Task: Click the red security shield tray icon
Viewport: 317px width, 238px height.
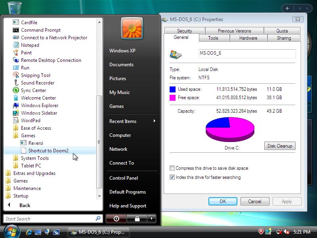Action: coord(261,232)
